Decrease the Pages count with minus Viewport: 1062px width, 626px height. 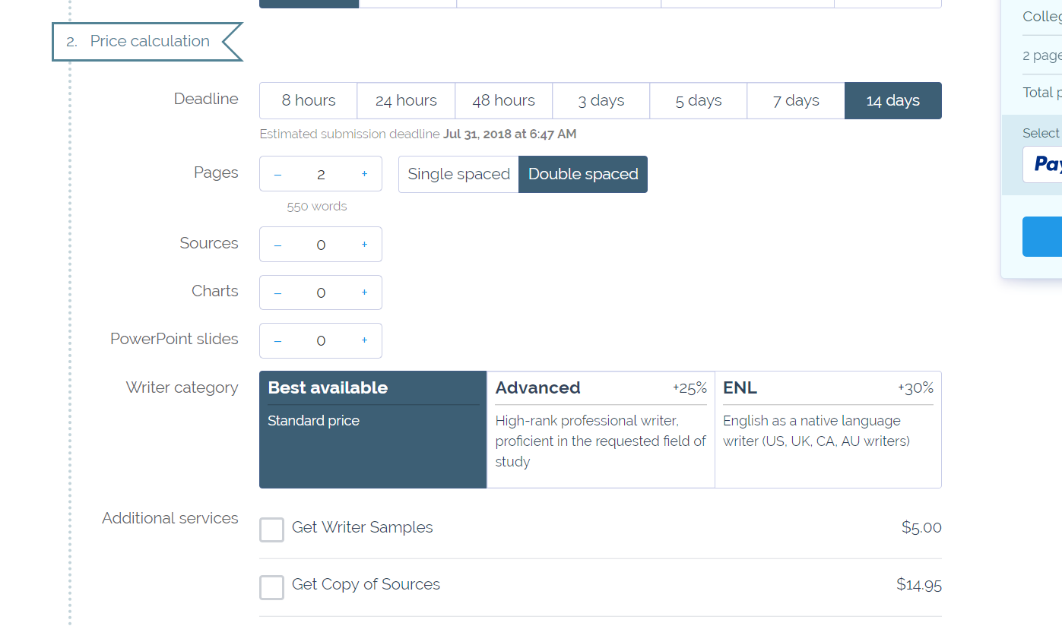click(277, 174)
